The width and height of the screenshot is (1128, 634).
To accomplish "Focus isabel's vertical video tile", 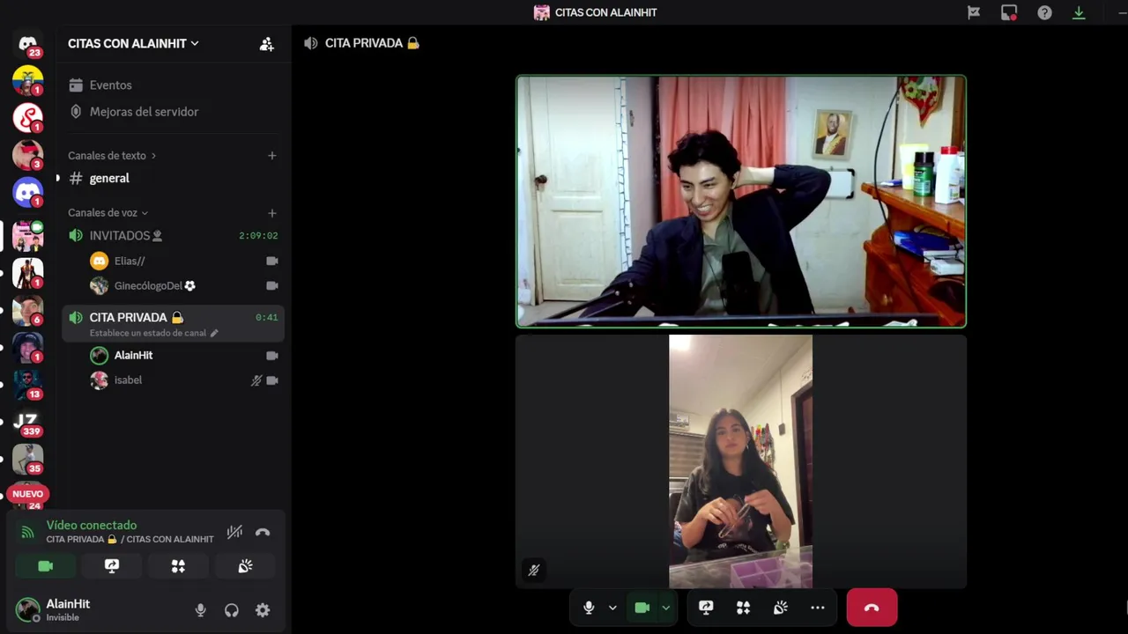I will 741,461.
